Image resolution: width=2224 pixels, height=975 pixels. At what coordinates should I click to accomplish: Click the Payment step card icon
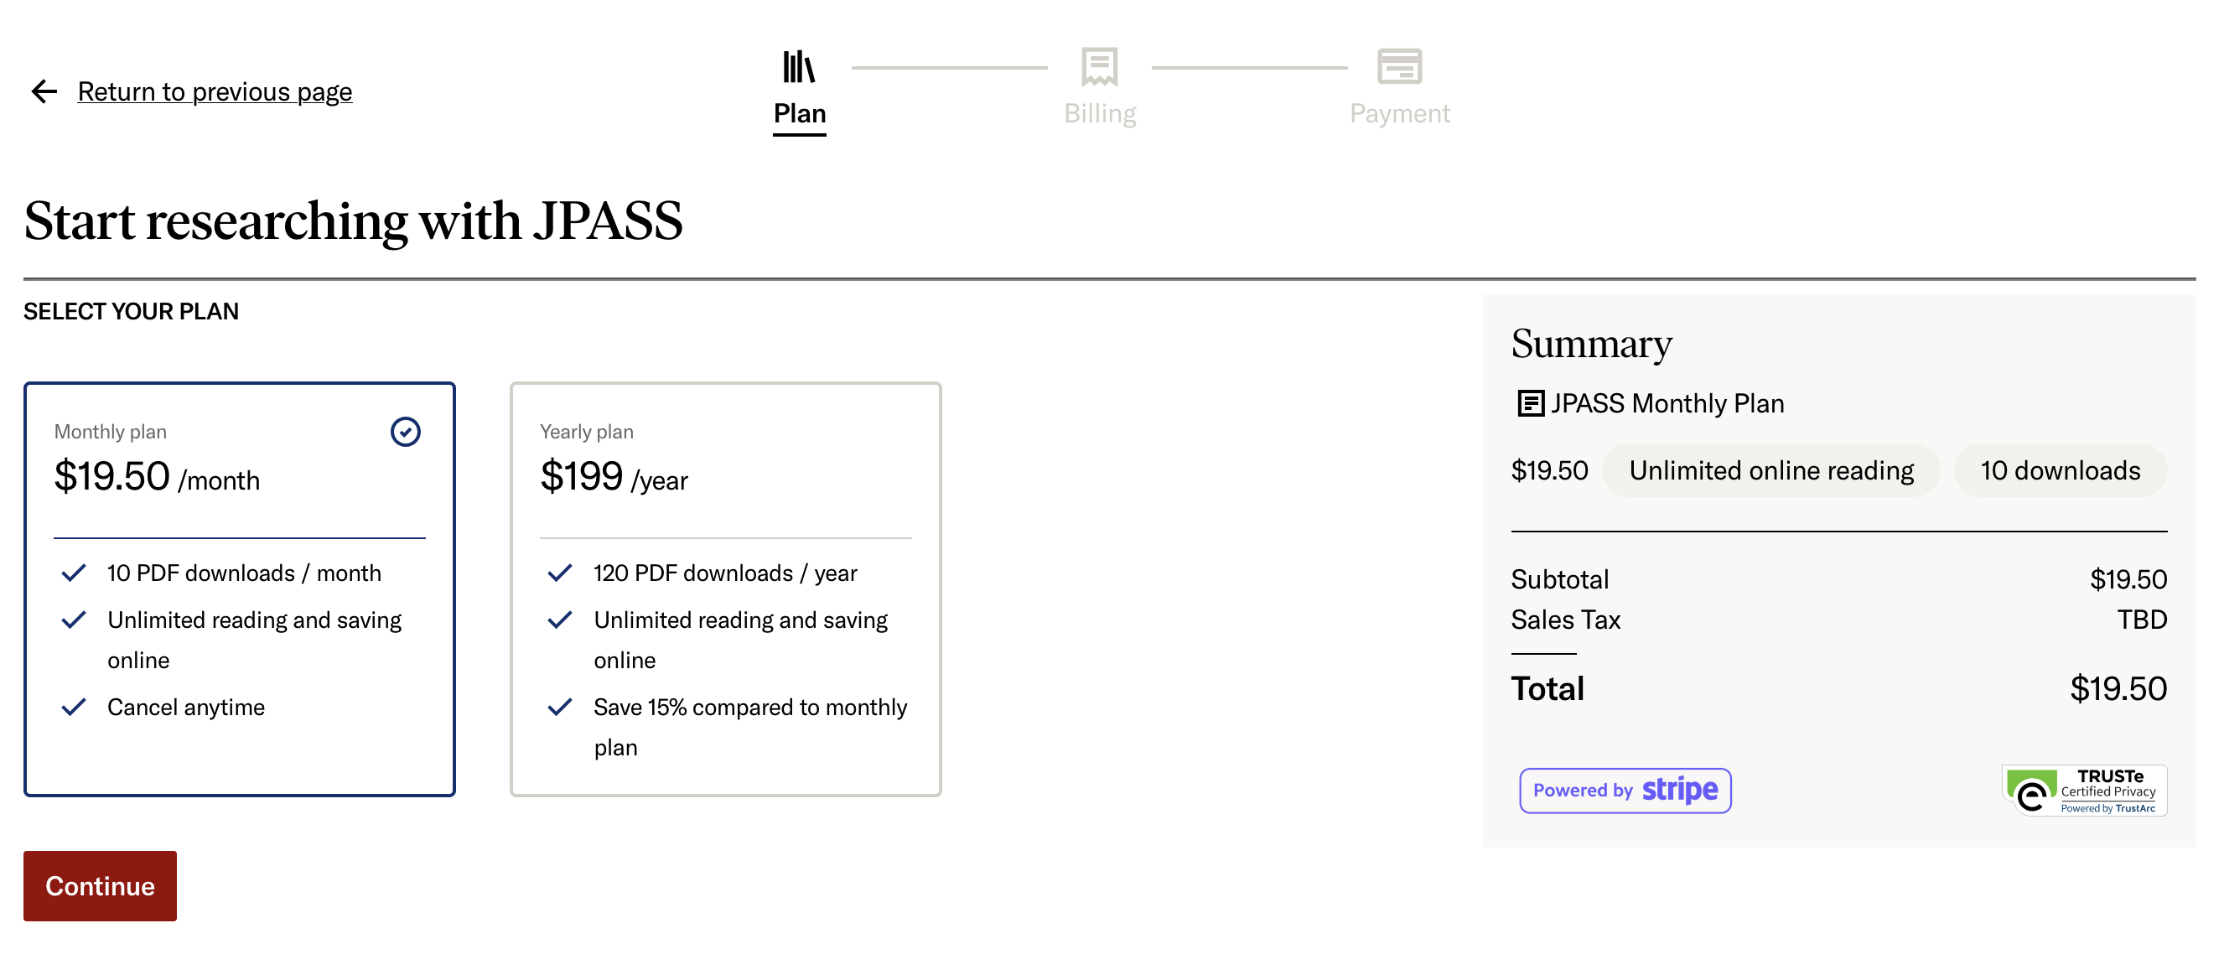coord(1399,65)
